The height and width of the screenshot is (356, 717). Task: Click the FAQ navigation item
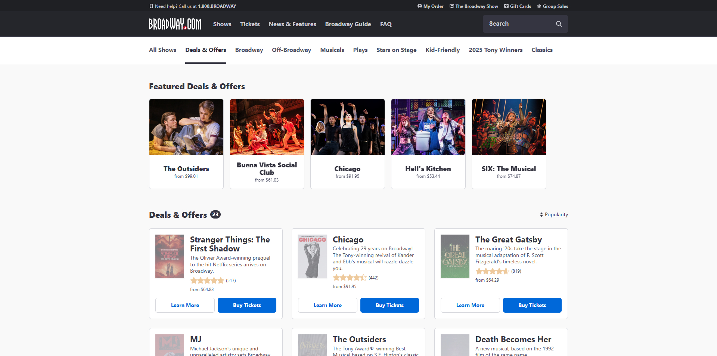386,24
